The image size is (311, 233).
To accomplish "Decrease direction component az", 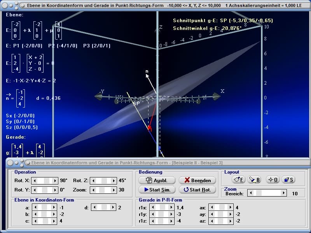I will pyautogui.click(x=212, y=221).
